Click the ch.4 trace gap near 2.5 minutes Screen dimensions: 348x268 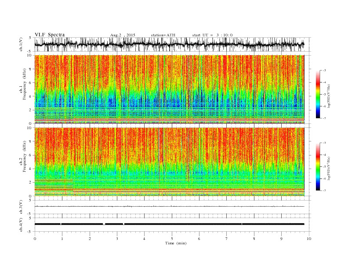[x=104, y=224]
